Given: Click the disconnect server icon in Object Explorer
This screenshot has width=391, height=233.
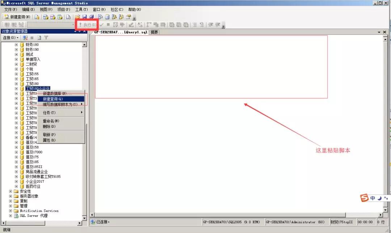Looking at the screenshot, I should [x=25, y=37].
